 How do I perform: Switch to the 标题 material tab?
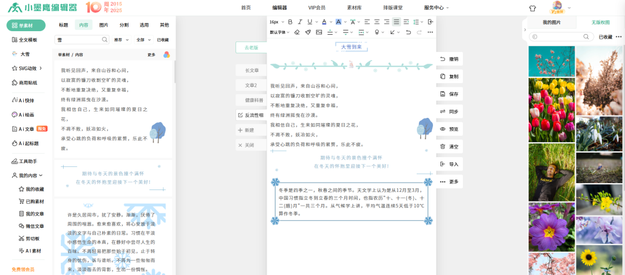[x=64, y=25]
